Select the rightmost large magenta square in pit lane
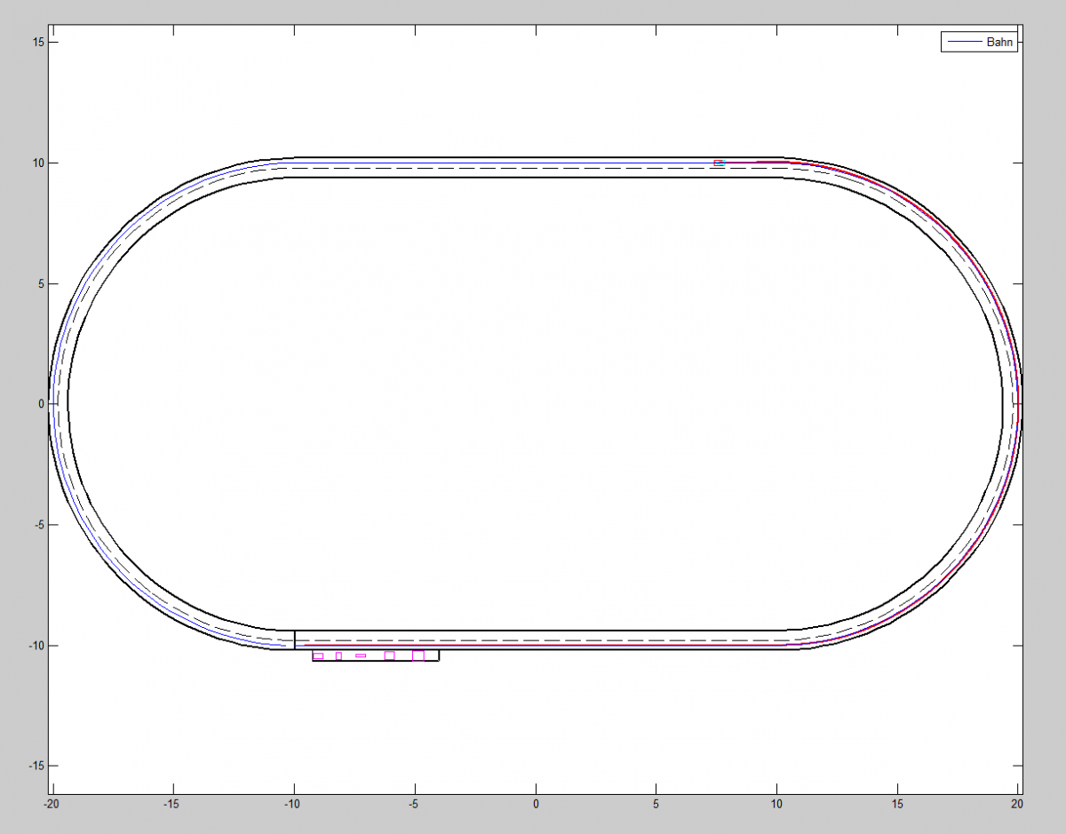The height and width of the screenshot is (834, 1066). point(418,655)
